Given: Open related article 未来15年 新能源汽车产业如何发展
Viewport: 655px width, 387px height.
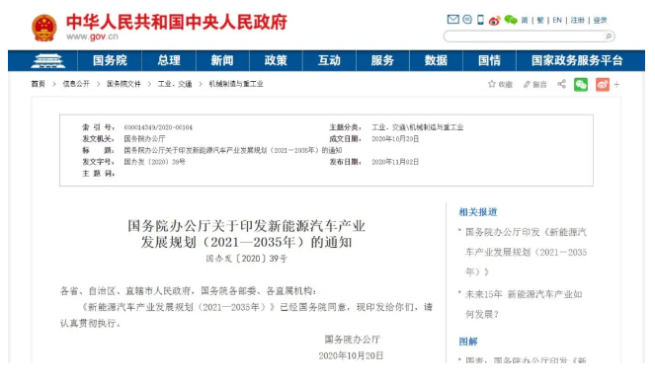Looking at the screenshot, I should pos(524,304).
